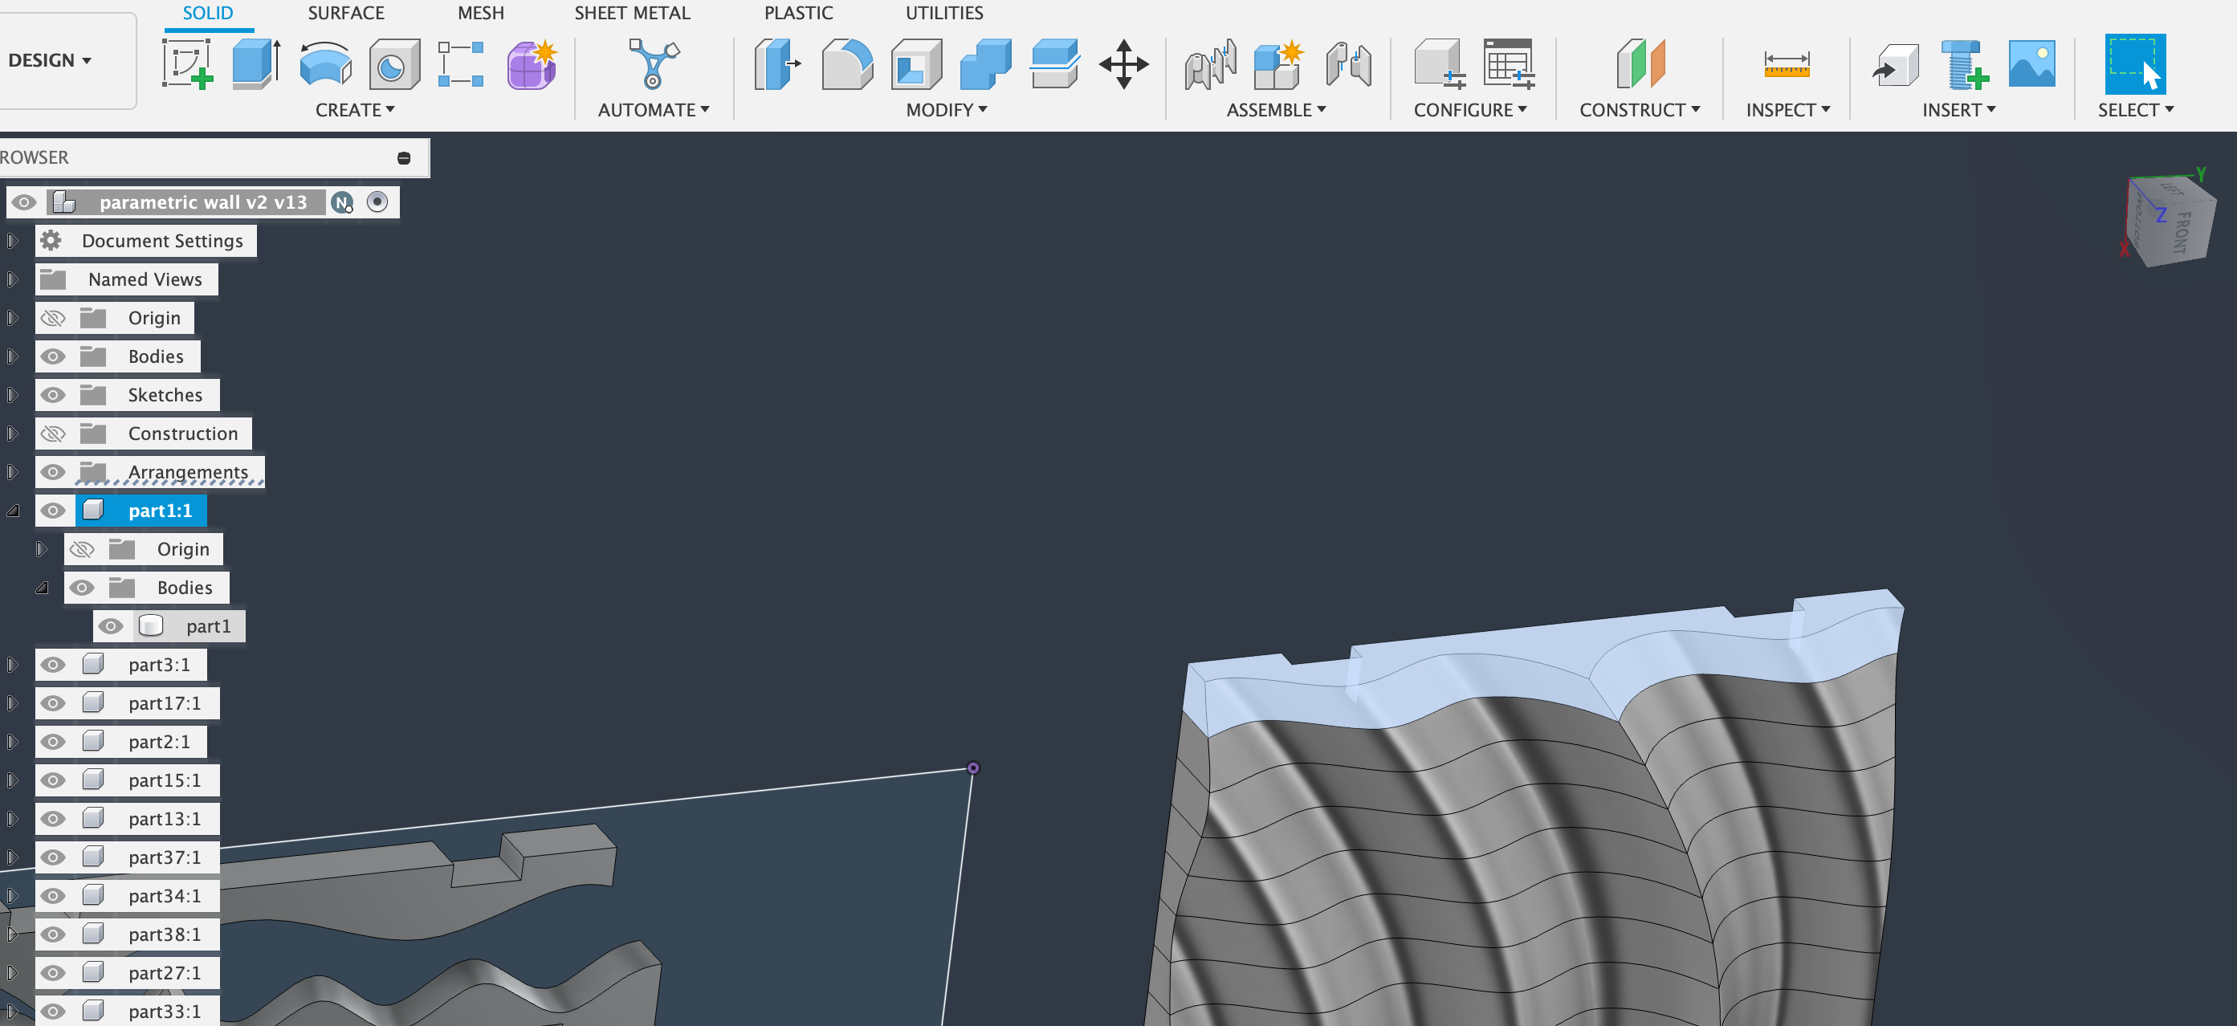Collapse the Bodies folder under part1:1
Image resolution: width=2237 pixels, height=1026 pixels.
tap(42, 588)
